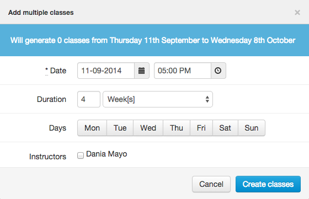Tick the Dania Mayo instructor checkbox

click(x=81, y=155)
